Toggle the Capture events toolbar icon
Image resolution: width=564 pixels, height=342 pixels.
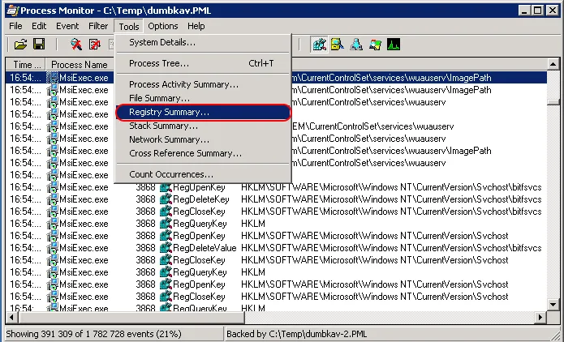[x=76, y=44]
